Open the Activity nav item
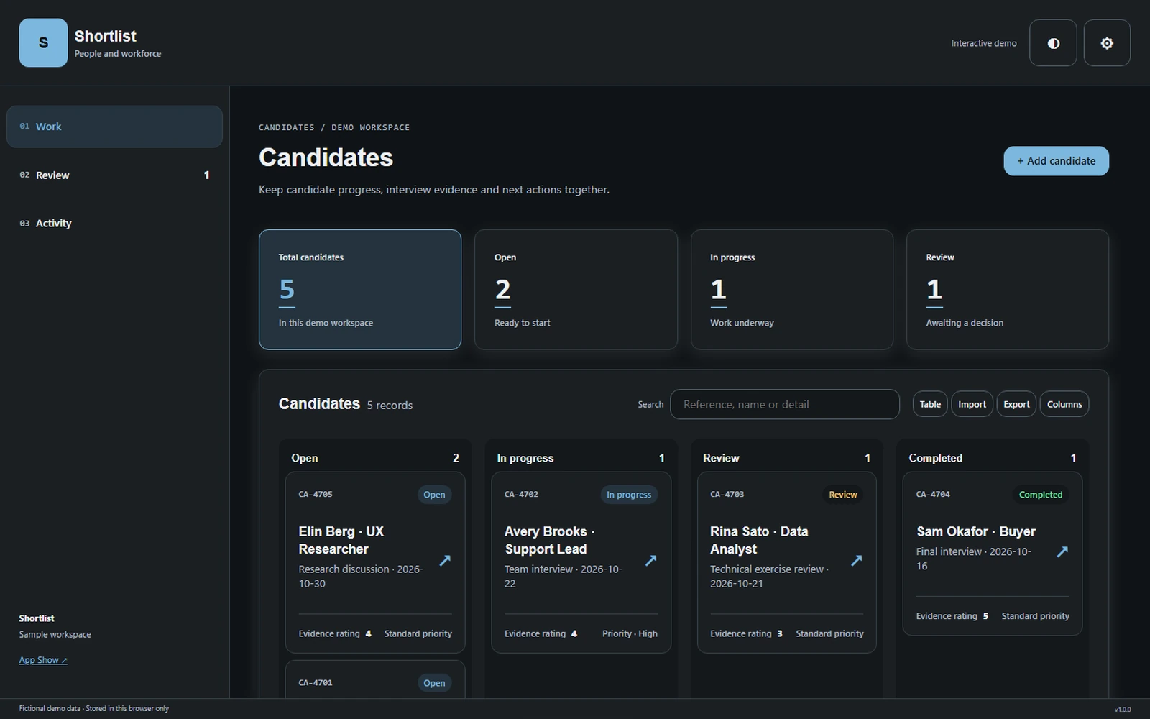 (114, 223)
